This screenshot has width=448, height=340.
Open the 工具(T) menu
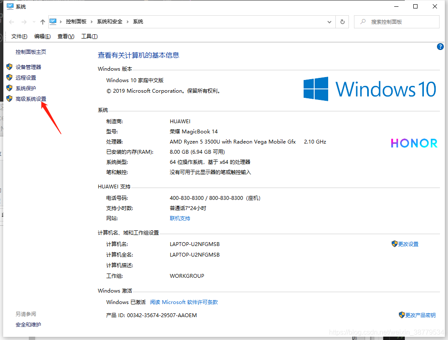(x=89, y=36)
